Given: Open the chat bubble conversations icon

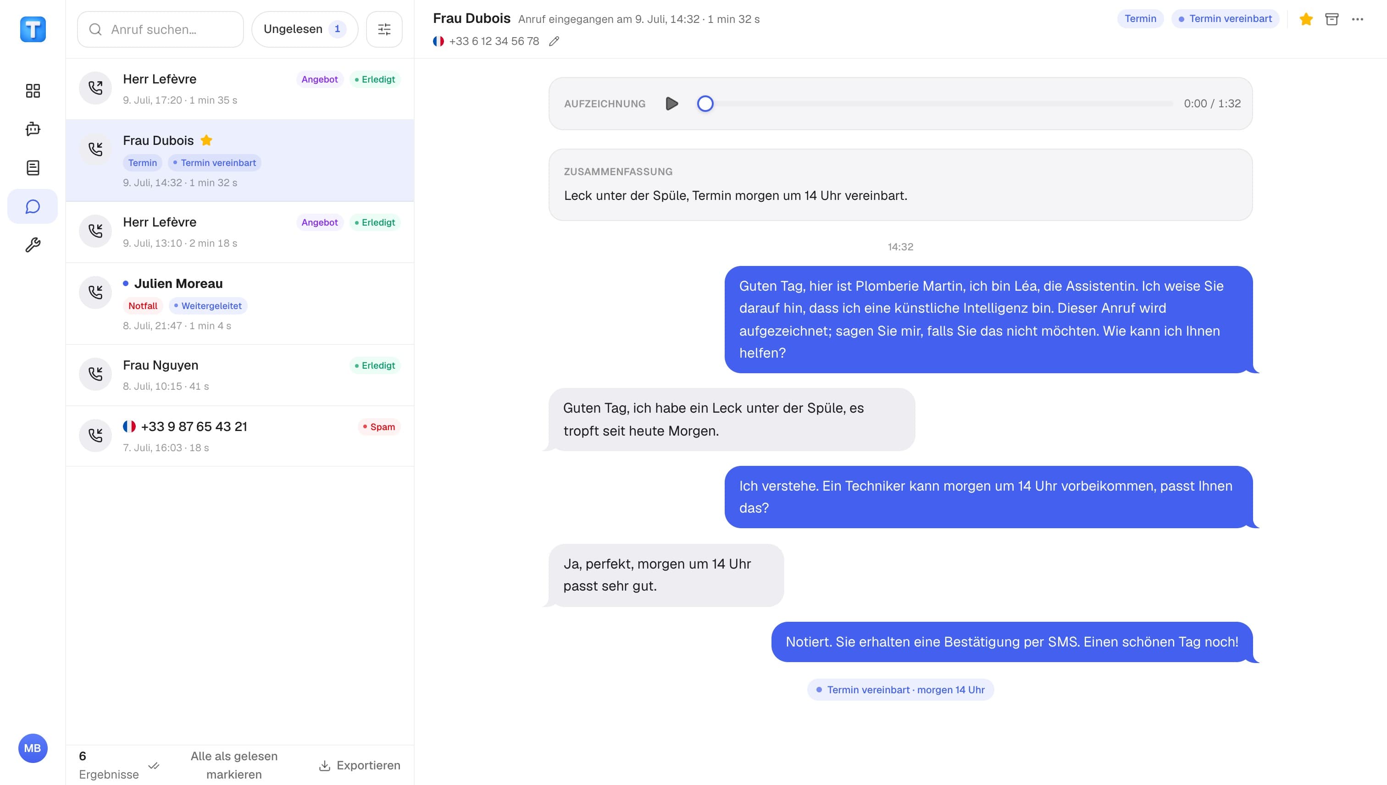Looking at the screenshot, I should (33, 206).
